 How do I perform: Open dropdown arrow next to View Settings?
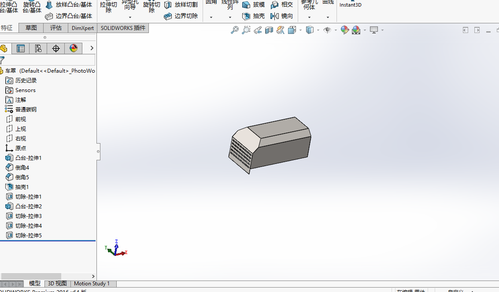tap(382, 30)
